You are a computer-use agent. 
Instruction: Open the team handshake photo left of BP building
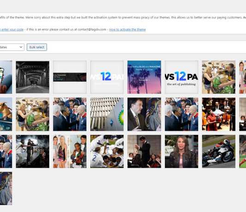point(70,114)
